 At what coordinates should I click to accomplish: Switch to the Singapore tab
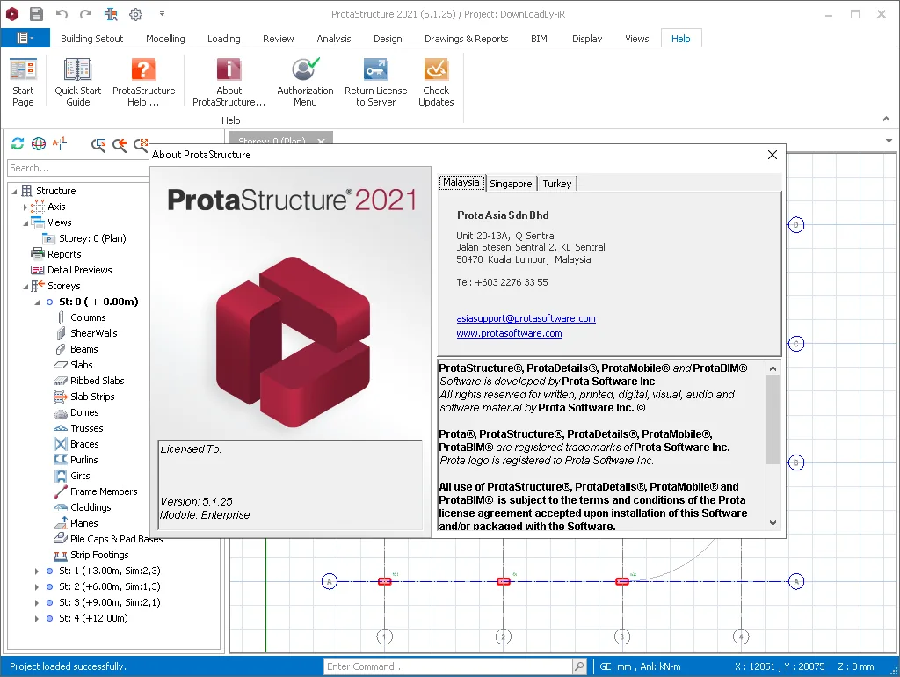click(x=511, y=184)
